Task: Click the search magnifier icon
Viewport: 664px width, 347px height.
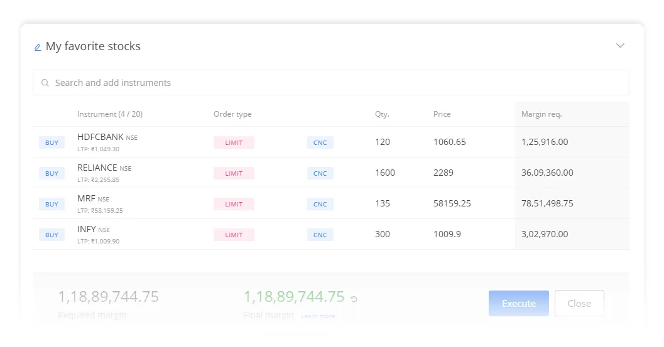Action: click(45, 83)
